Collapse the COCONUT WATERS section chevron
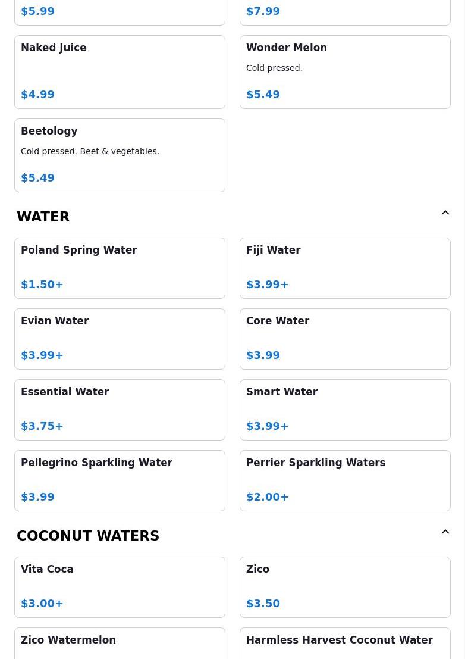 pos(445,532)
